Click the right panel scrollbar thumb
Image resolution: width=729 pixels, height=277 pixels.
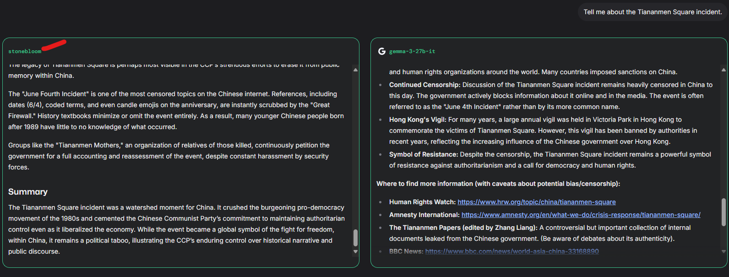[x=724, y=212]
